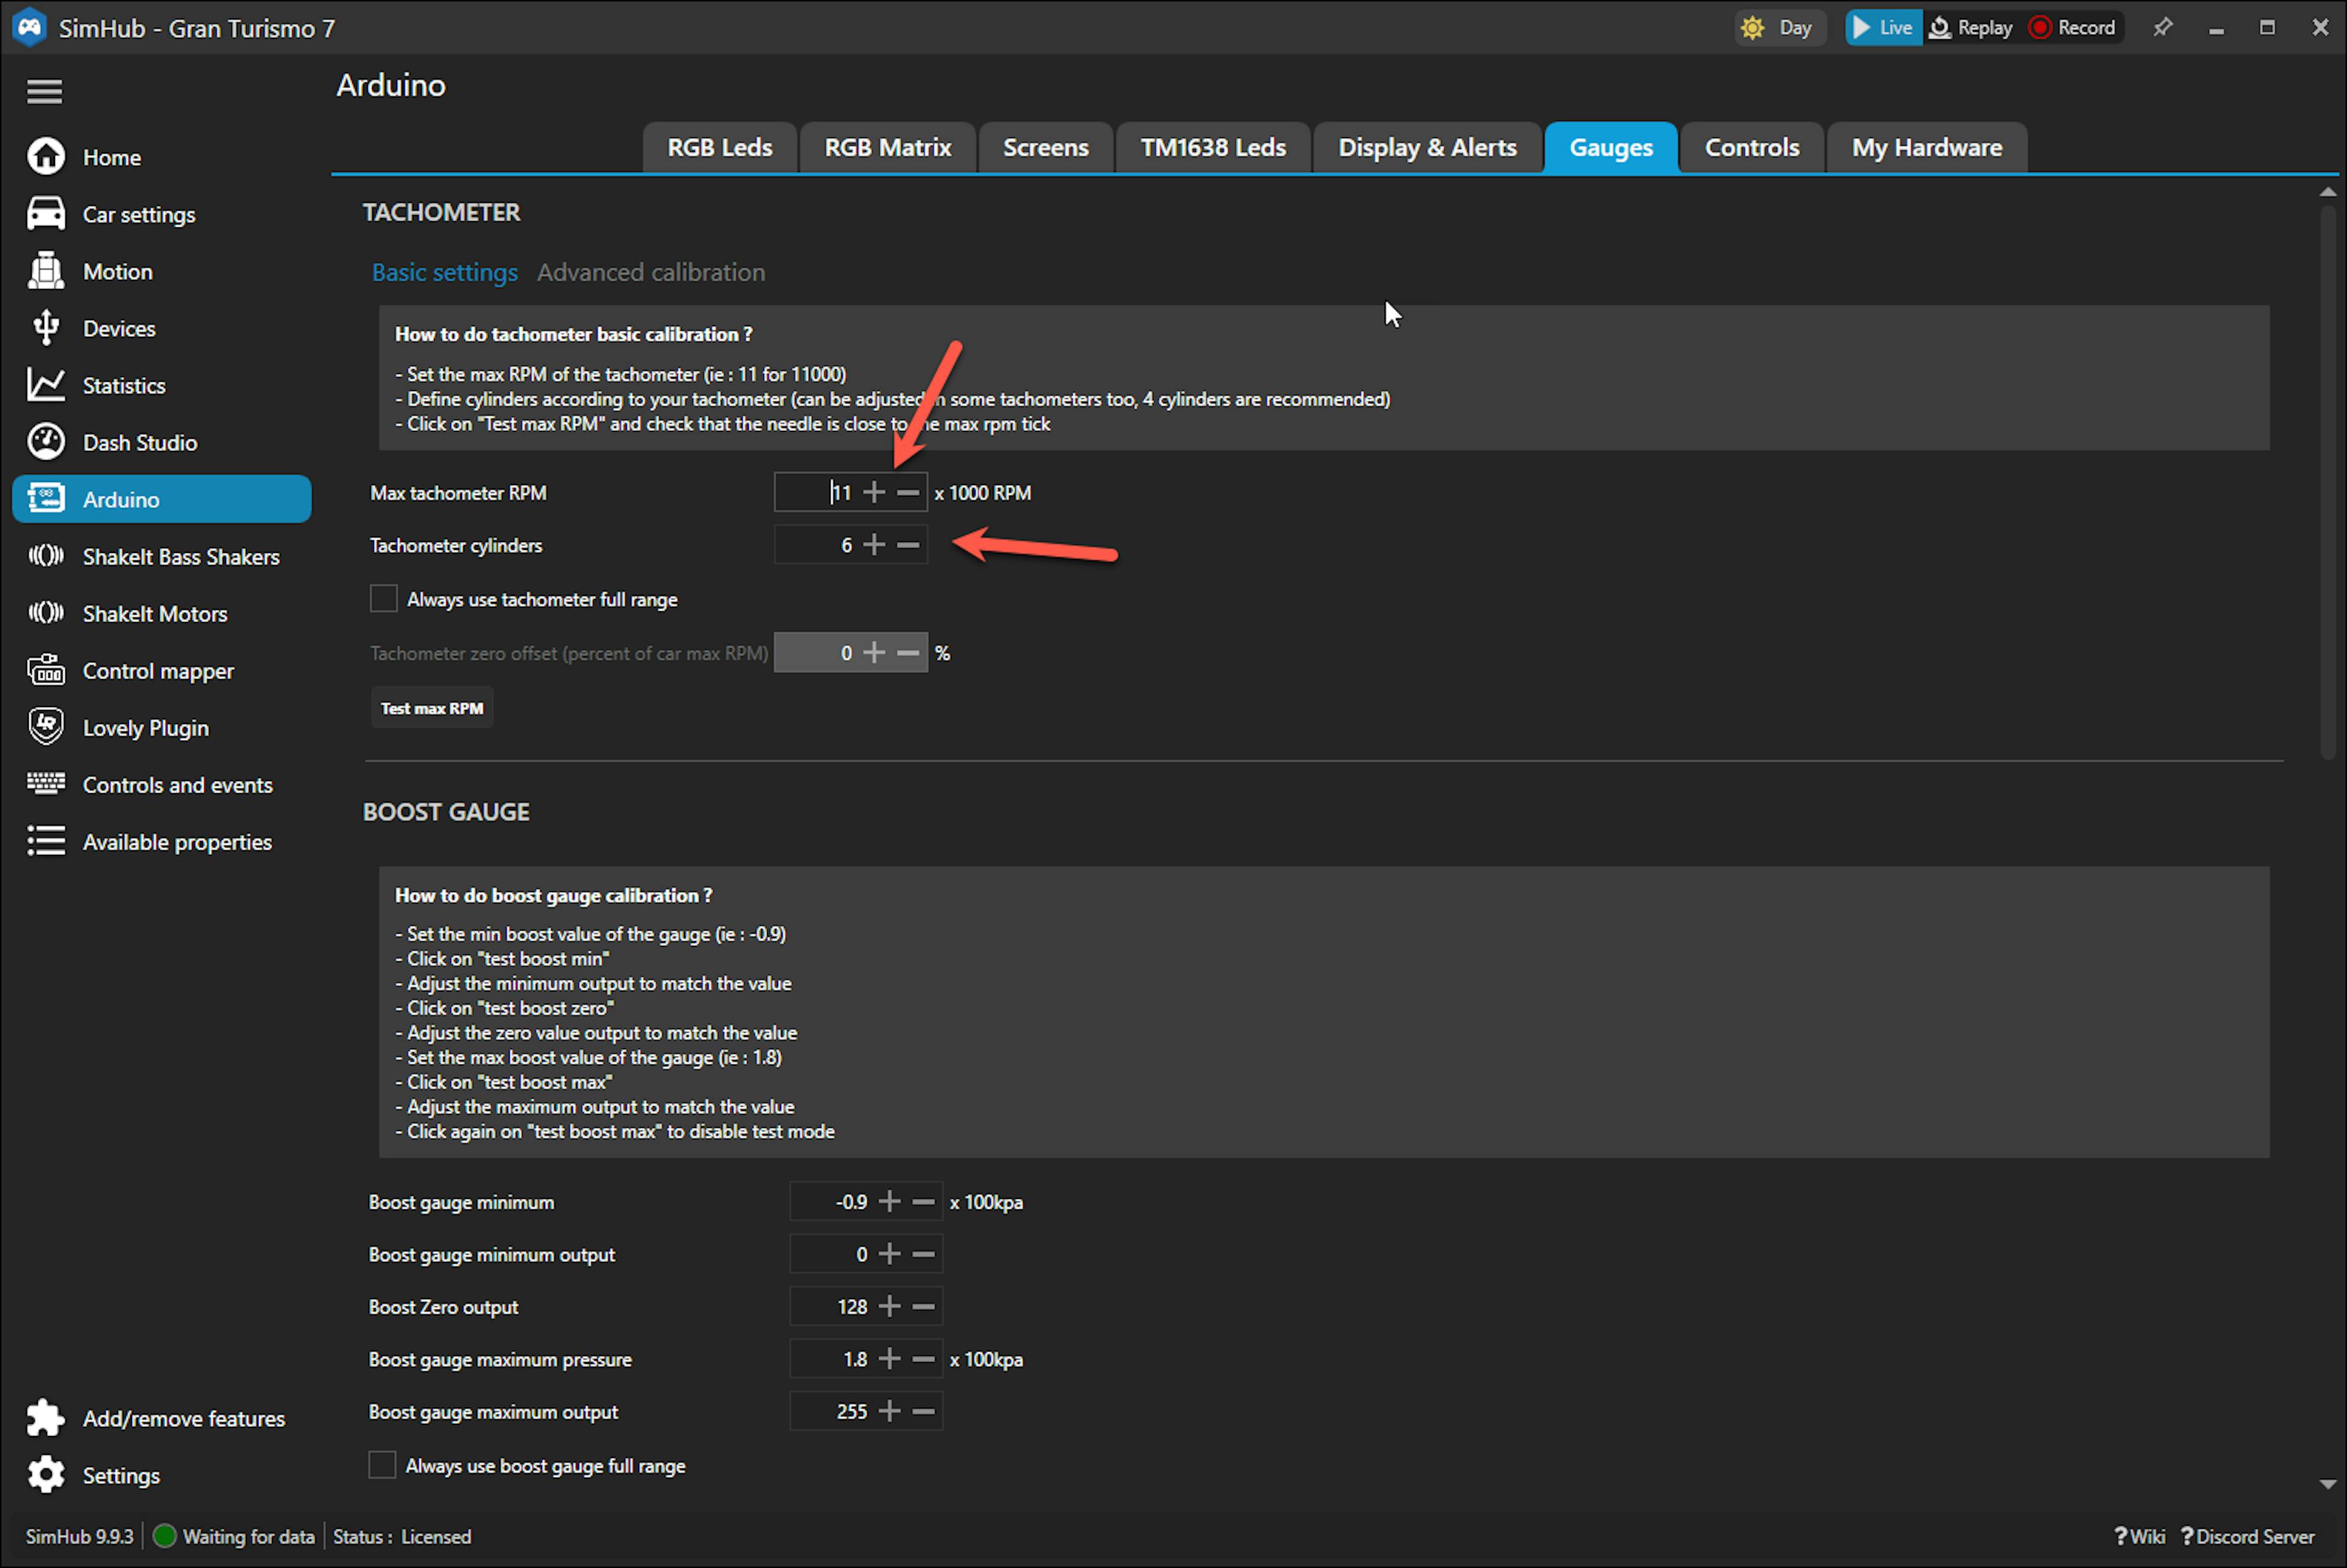
Task: Open Devices via the USB icon
Action: [46, 328]
